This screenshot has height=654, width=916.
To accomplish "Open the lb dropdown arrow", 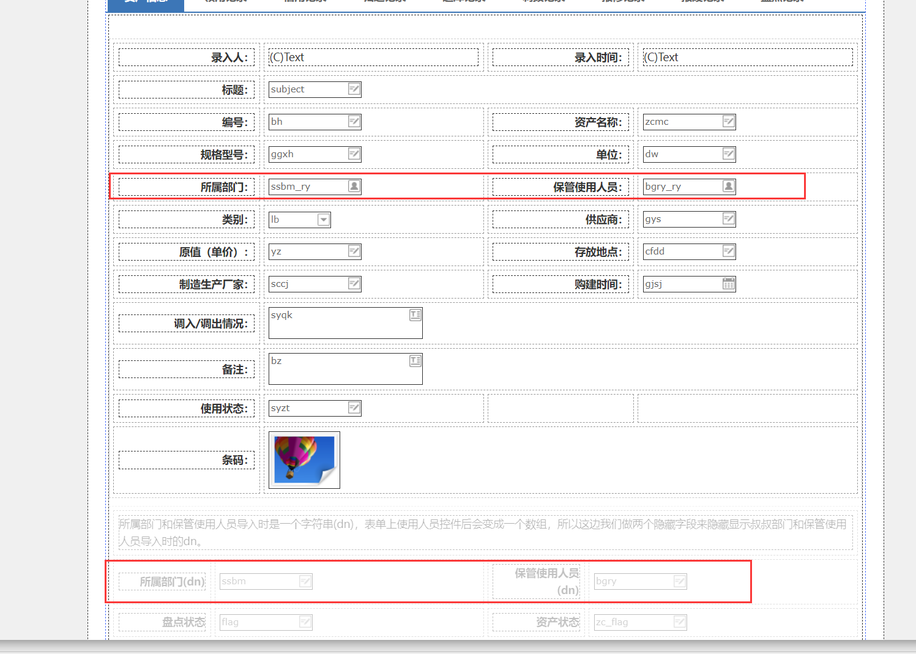I will (324, 220).
